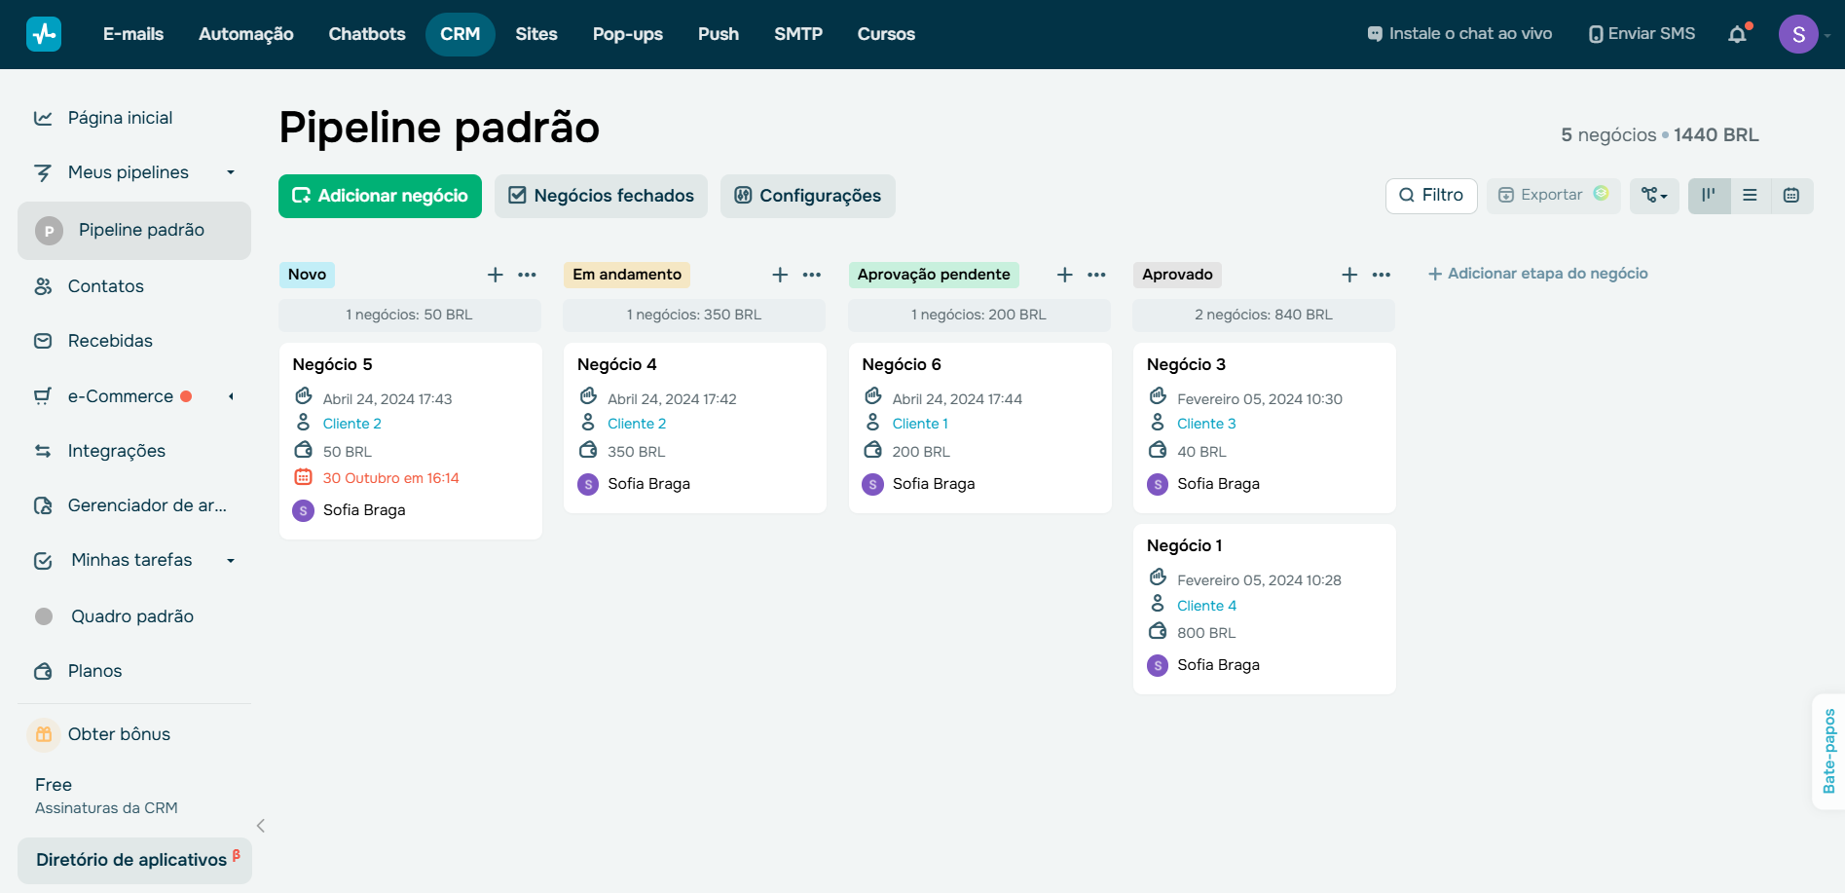Viewport: 1845px width, 893px height.
Task: Go to SMTP tab
Action: tap(798, 34)
